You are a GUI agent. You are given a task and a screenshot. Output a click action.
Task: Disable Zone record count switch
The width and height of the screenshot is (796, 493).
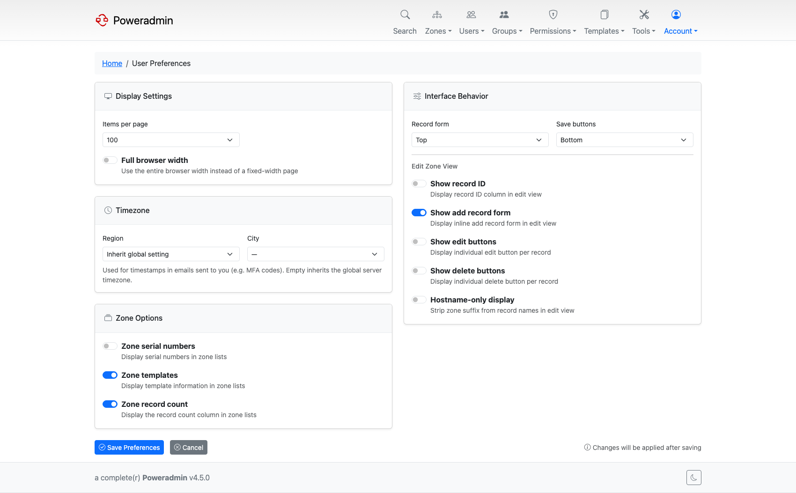point(110,404)
